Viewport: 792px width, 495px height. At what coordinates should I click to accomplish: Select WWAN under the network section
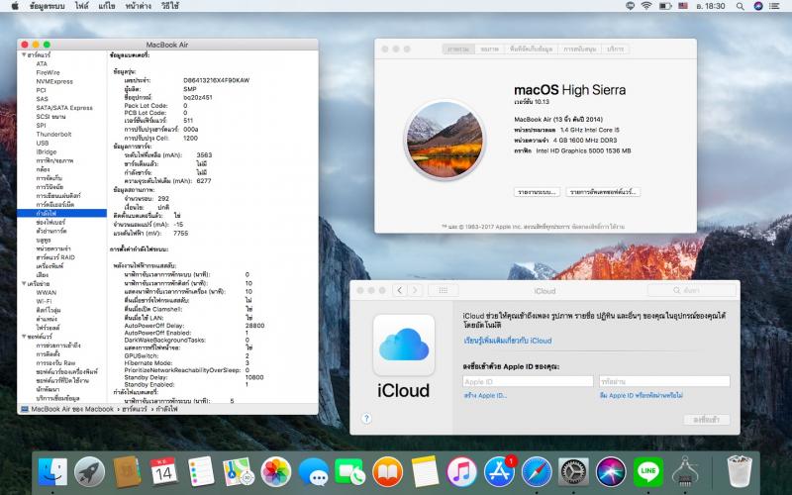point(47,292)
